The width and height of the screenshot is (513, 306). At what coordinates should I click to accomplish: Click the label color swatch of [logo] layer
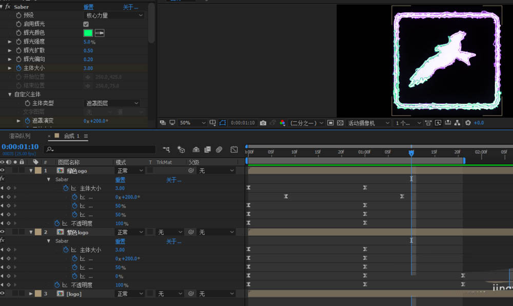(38, 294)
